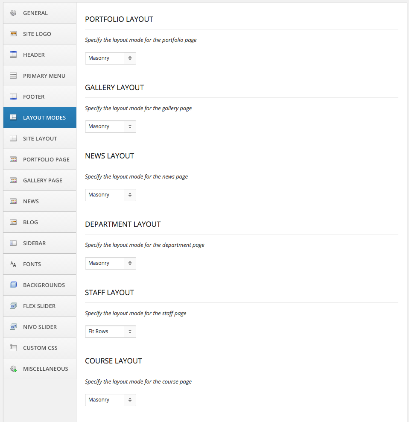Select the Backgrounds icon
The height and width of the screenshot is (422, 409).
tap(14, 285)
